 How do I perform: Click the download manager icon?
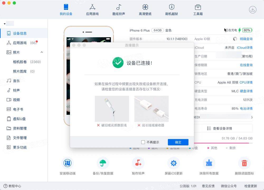click(x=253, y=9)
